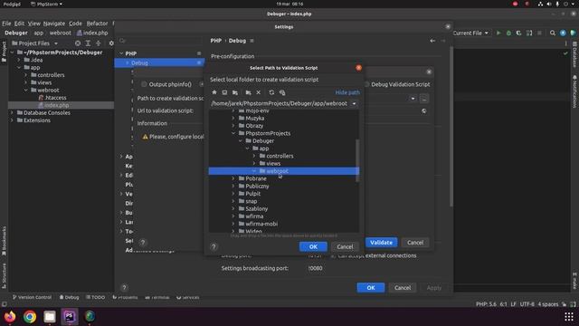579x326 pixels.
Task: Select opened file target icon in project panel
Action: [x=78, y=43]
